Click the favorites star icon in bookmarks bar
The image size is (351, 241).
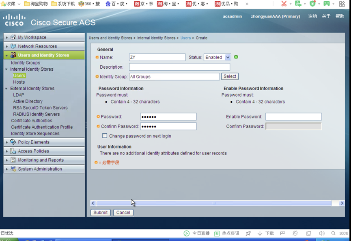[3, 4]
